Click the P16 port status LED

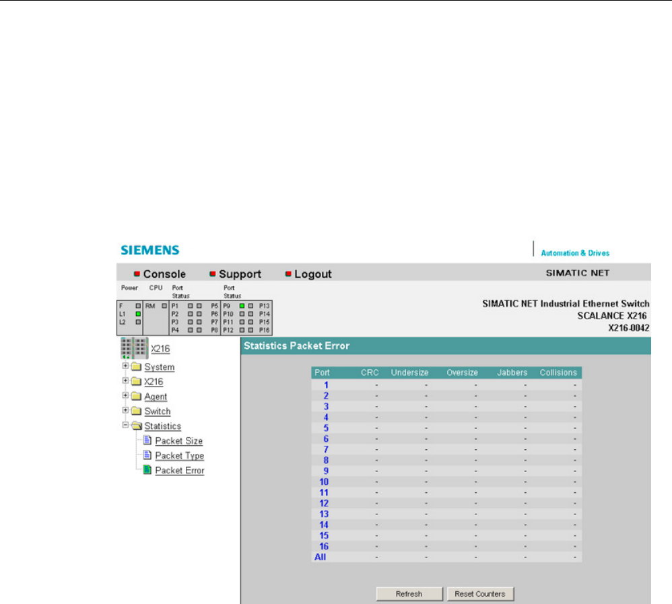250,330
